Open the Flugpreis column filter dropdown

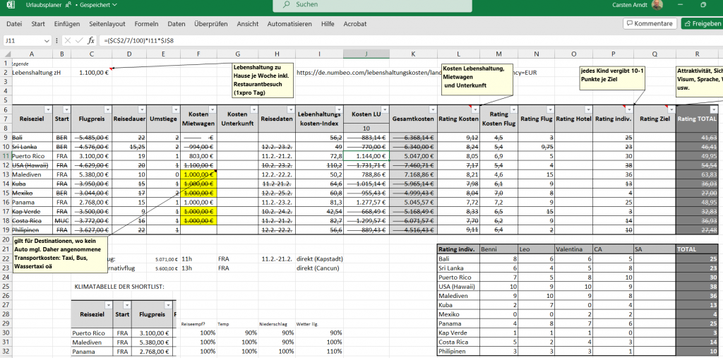106,109
